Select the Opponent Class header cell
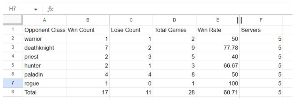The image size is (293, 105). 44,30
